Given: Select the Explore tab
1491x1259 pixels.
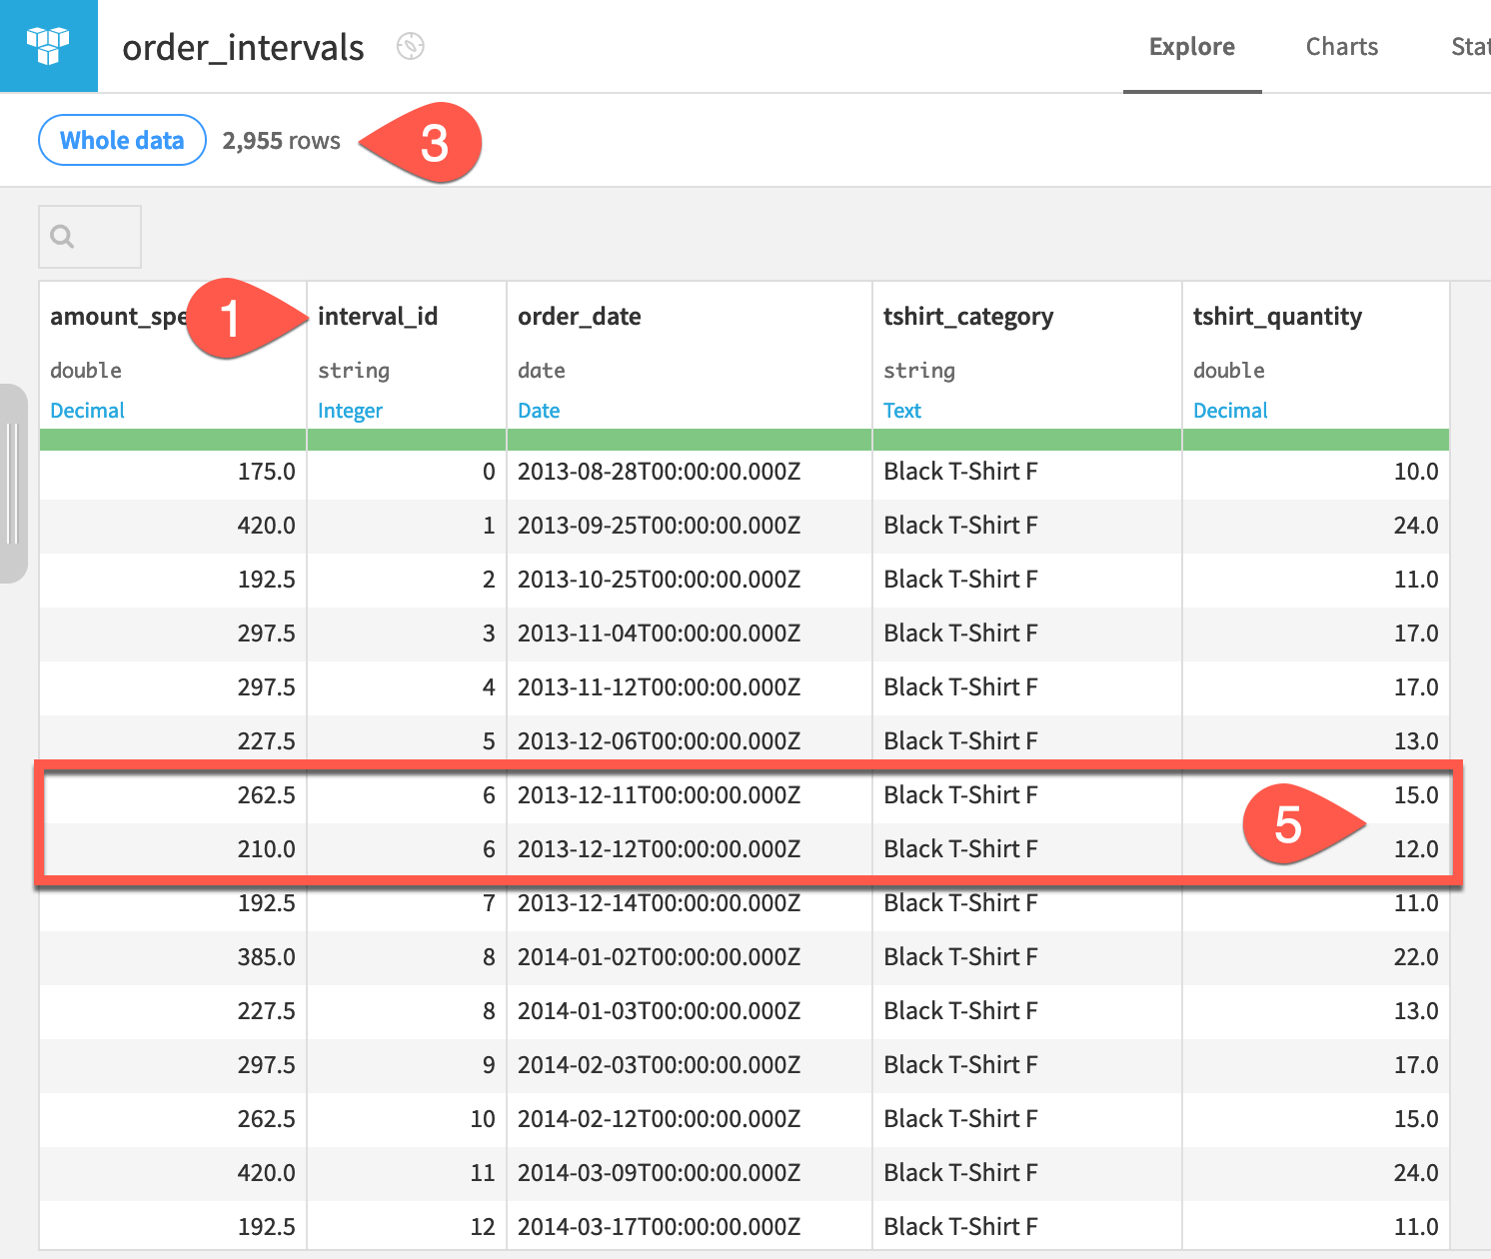Looking at the screenshot, I should (1191, 46).
